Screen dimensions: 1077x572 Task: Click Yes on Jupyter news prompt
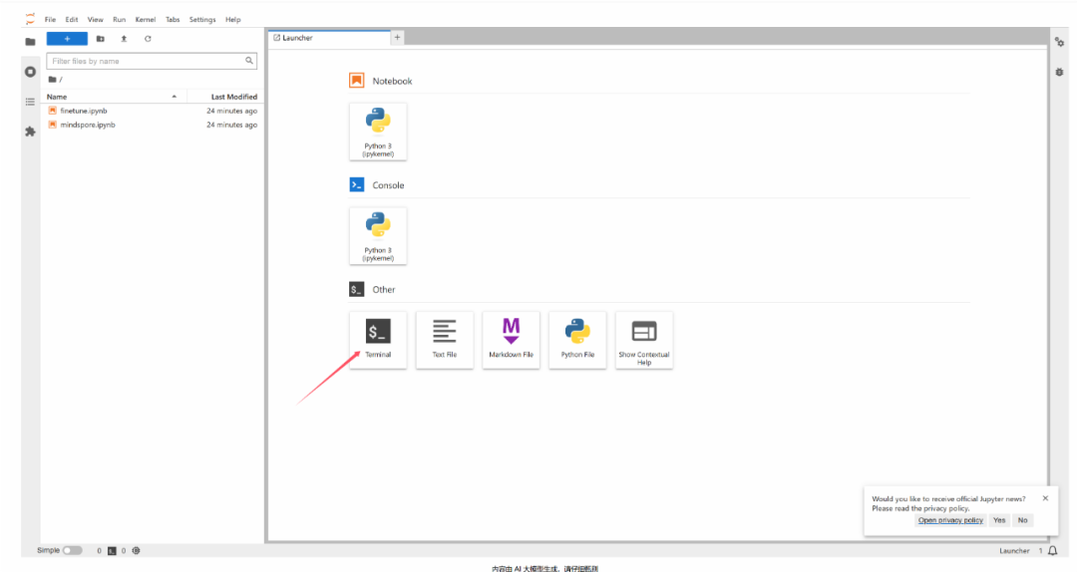point(999,520)
